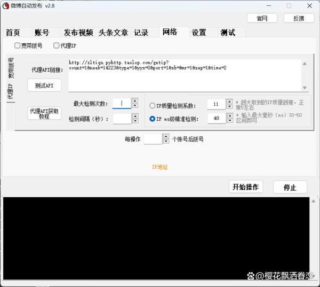
Task: Click the orange IP地址 text
Action: tap(159, 167)
